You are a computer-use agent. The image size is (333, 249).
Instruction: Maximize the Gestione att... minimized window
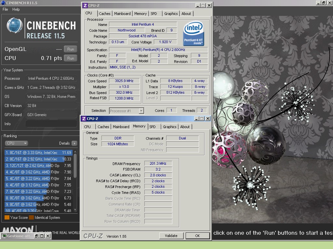42,236
